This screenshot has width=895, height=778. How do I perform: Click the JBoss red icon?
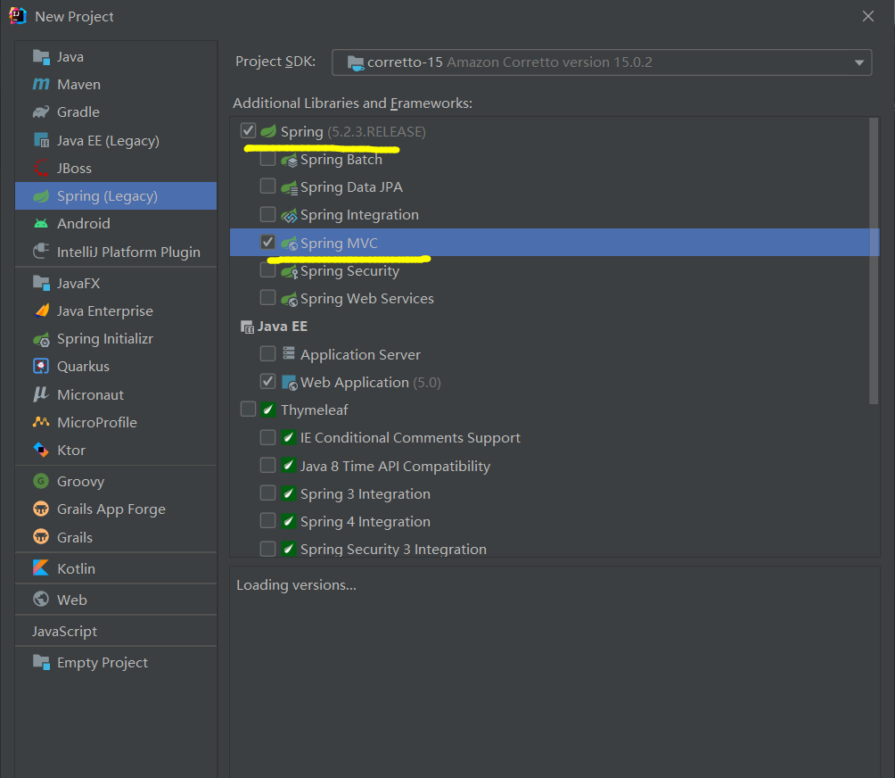click(41, 168)
